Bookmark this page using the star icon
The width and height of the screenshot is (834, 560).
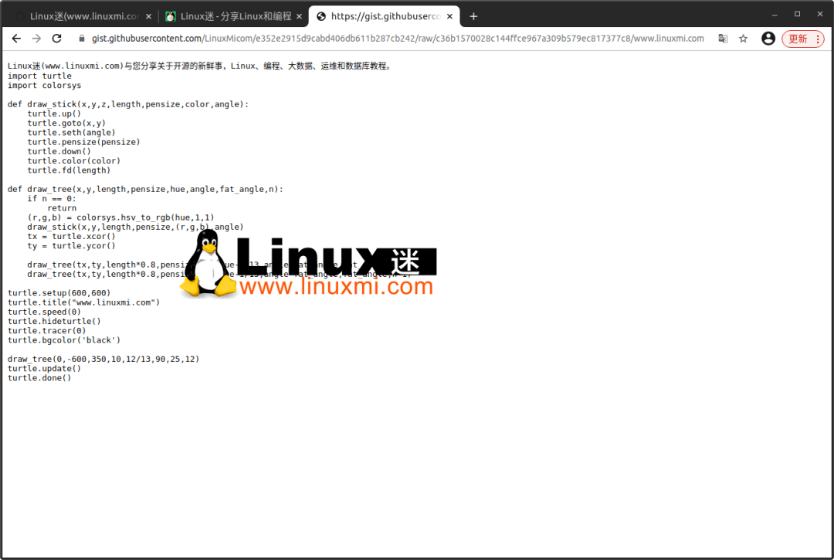point(742,38)
